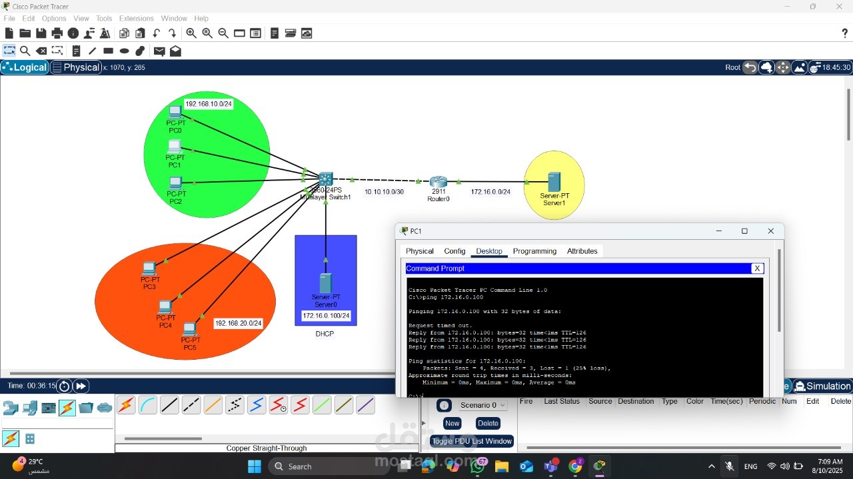Open the File menu
Viewport: 853px width, 479px height.
9,19
